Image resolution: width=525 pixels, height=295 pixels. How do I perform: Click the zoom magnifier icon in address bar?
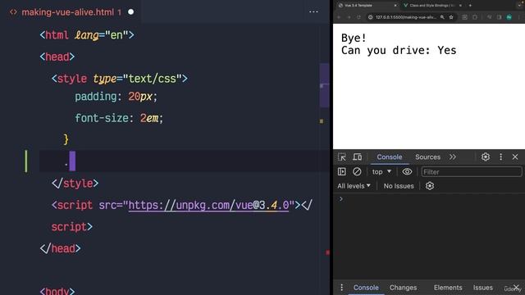[x=442, y=17]
